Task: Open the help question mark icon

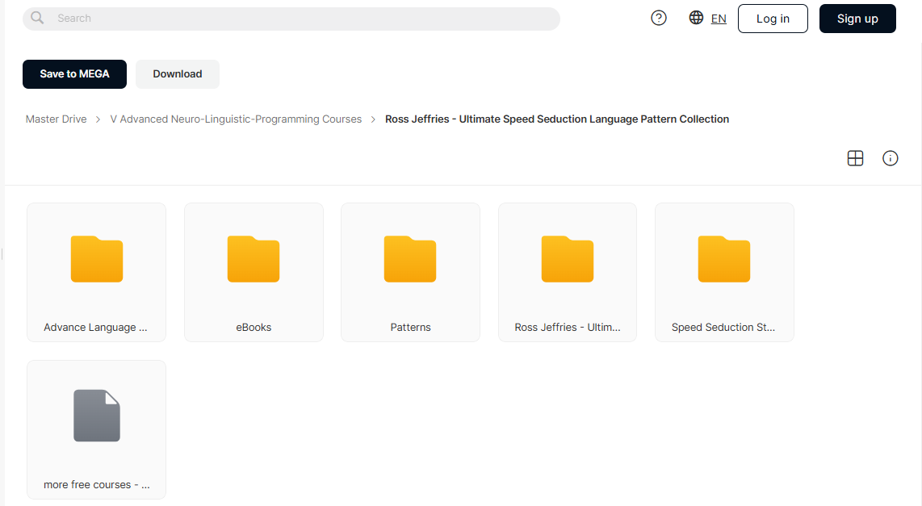Action: point(659,19)
